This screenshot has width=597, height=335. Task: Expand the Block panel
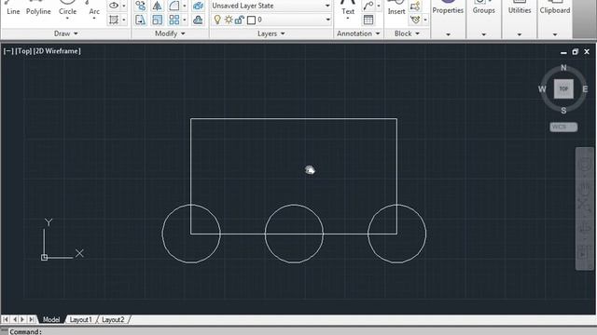pyautogui.click(x=407, y=33)
